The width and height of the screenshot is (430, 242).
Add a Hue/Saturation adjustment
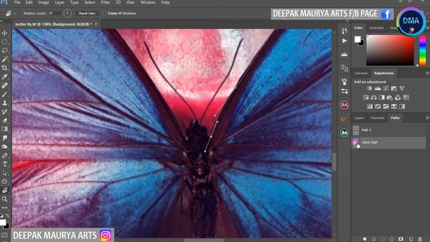pyautogui.click(x=365, y=97)
